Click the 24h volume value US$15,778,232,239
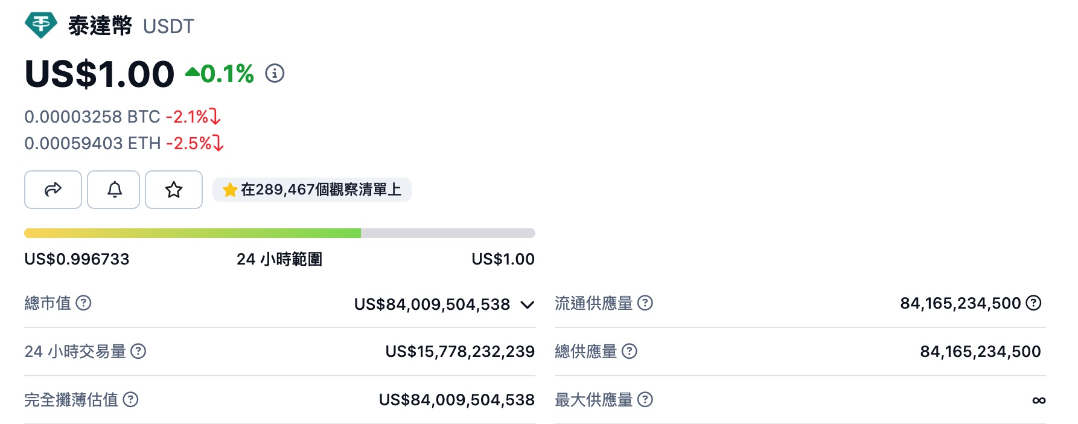 (x=460, y=352)
